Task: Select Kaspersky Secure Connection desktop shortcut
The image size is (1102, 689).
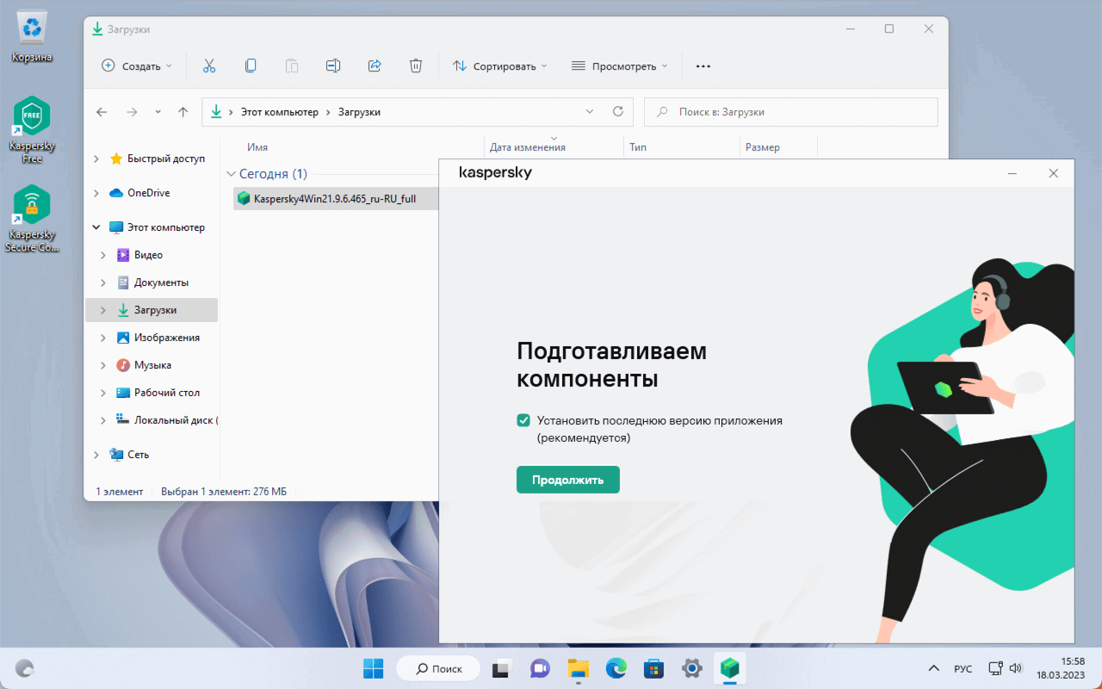Action: 32,219
